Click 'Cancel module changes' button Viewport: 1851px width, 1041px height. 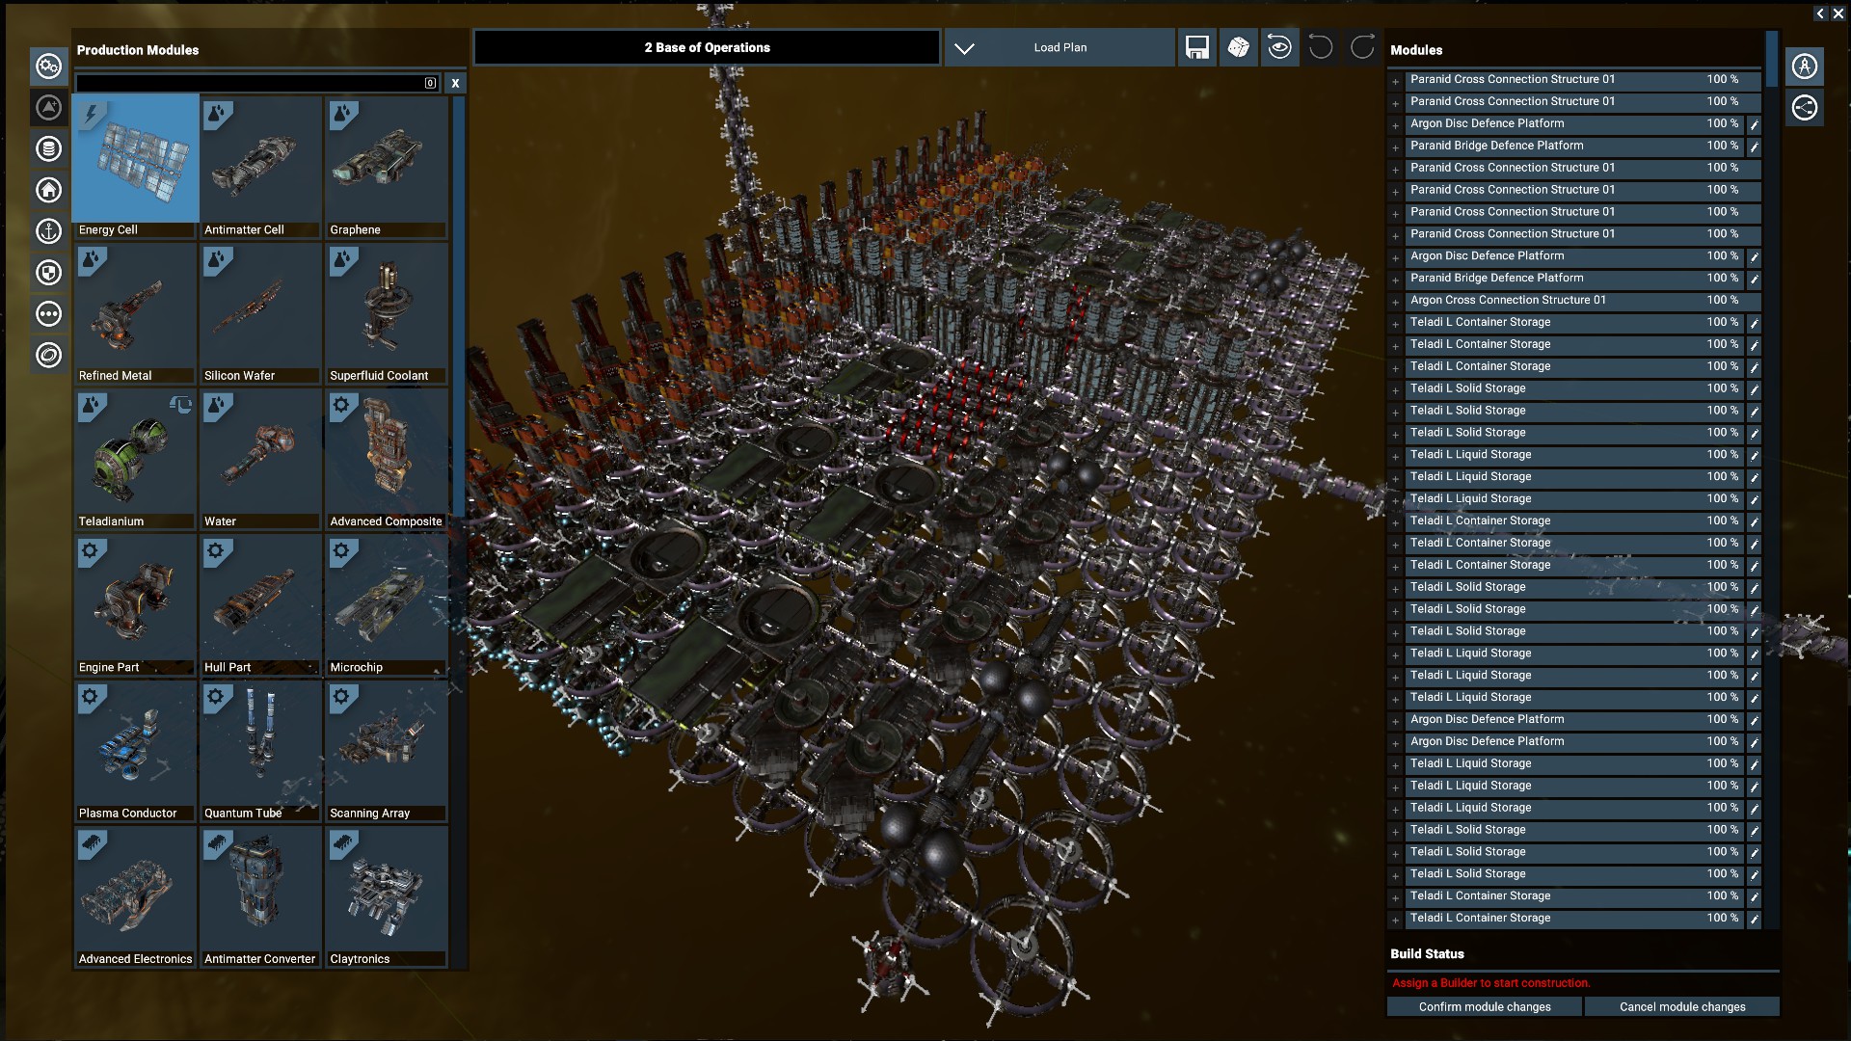pos(1682,1005)
